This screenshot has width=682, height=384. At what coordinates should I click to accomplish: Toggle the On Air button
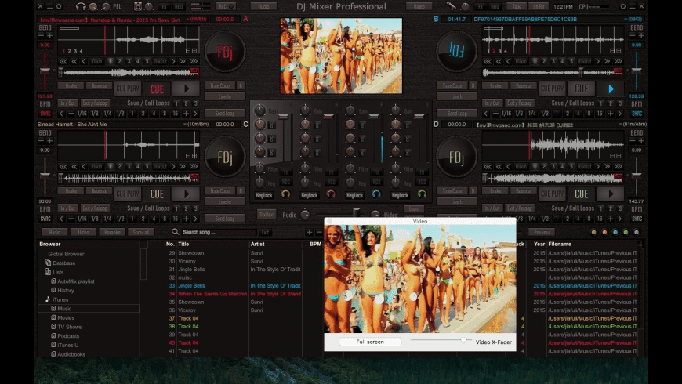(x=539, y=6)
